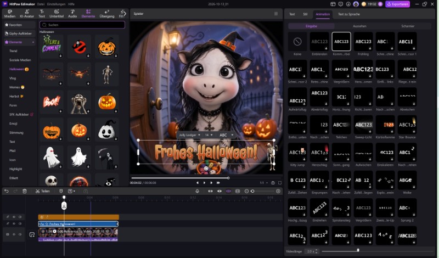This screenshot has width=439, height=258.
Task: Click the Exportieren button
Action: [x=397, y=4]
